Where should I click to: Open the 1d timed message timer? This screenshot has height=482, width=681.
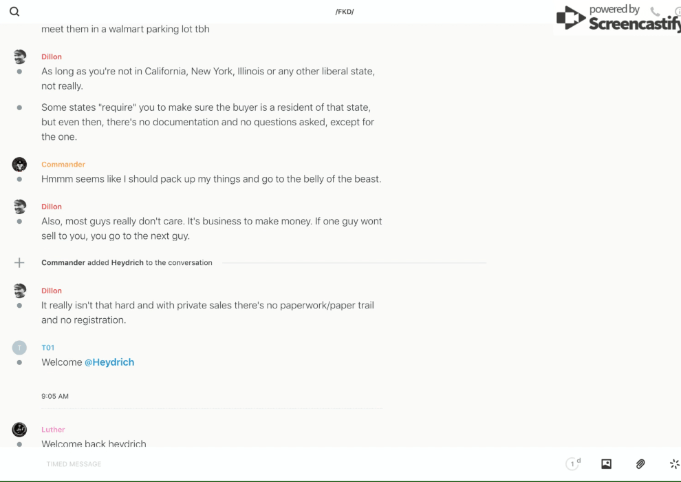572,464
